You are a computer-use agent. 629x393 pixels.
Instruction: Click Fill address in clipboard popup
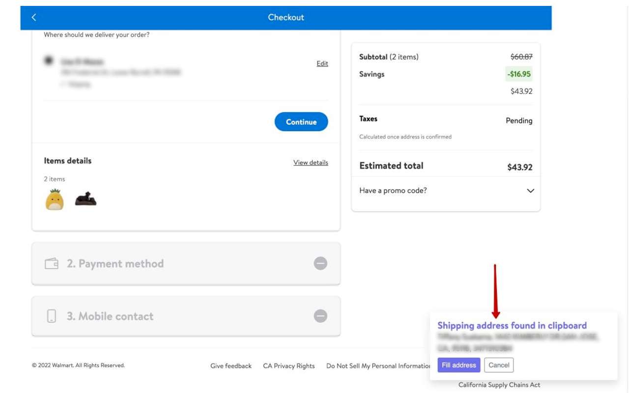[x=459, y=365]
